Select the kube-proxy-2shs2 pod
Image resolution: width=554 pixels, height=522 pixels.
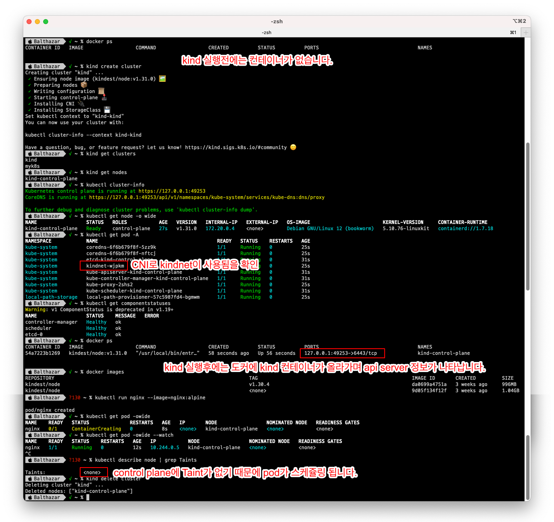(110, 285)
